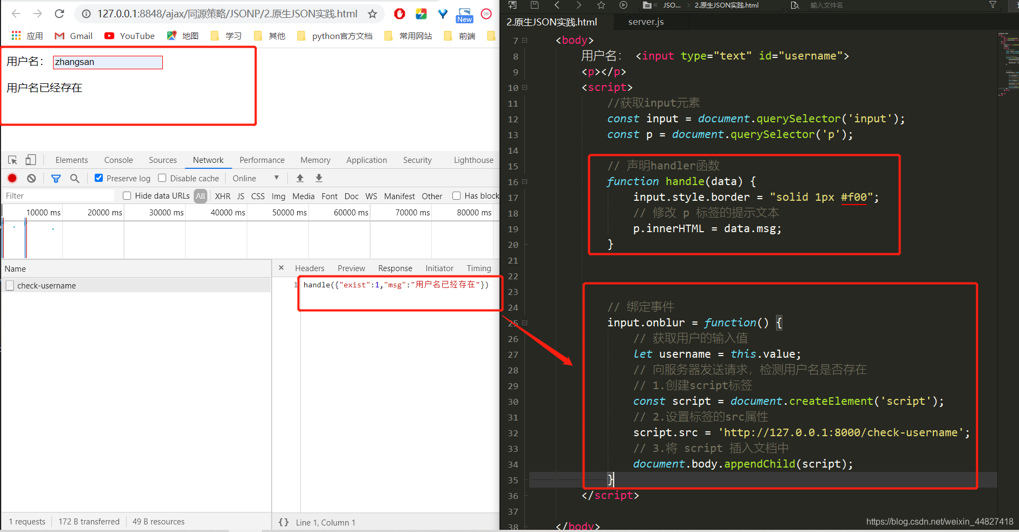This screenshot has width=1019, height=532.
Task: Click the editor navigate-back arrow
Action: 557,5
